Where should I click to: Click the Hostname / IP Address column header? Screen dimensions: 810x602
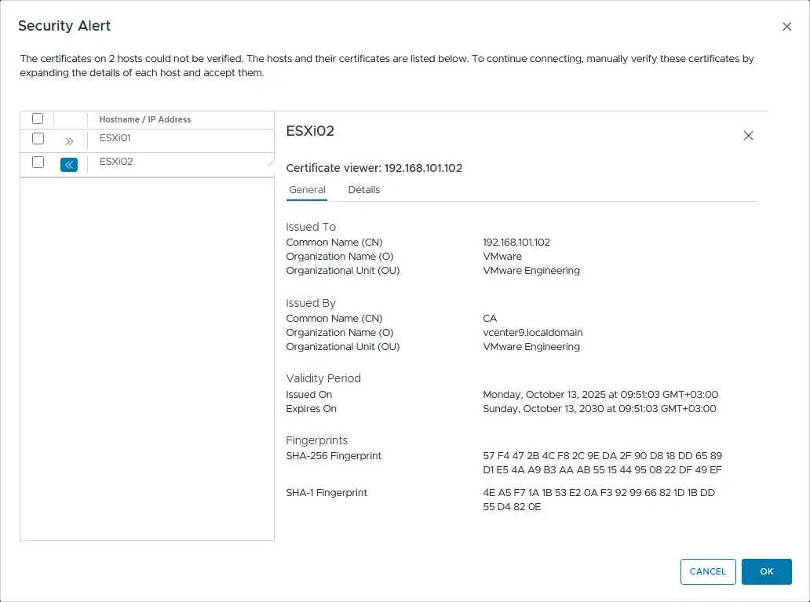point(143,119)
